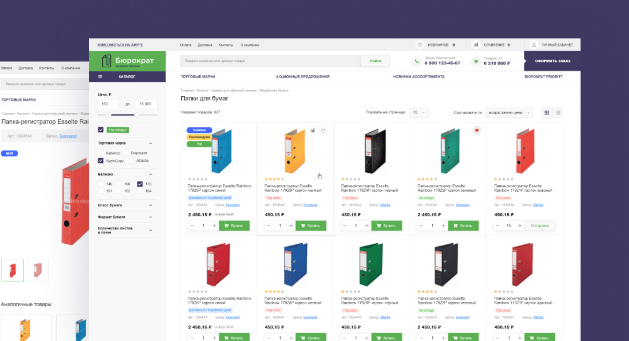Increase quantity of the top-row blue 17925P folder
This screenshot has height=341, width=629.
pos(214,226)
